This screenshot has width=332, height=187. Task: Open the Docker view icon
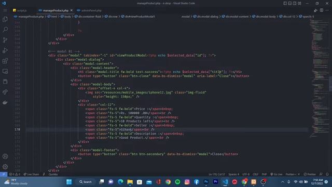[x=5, y=103]
